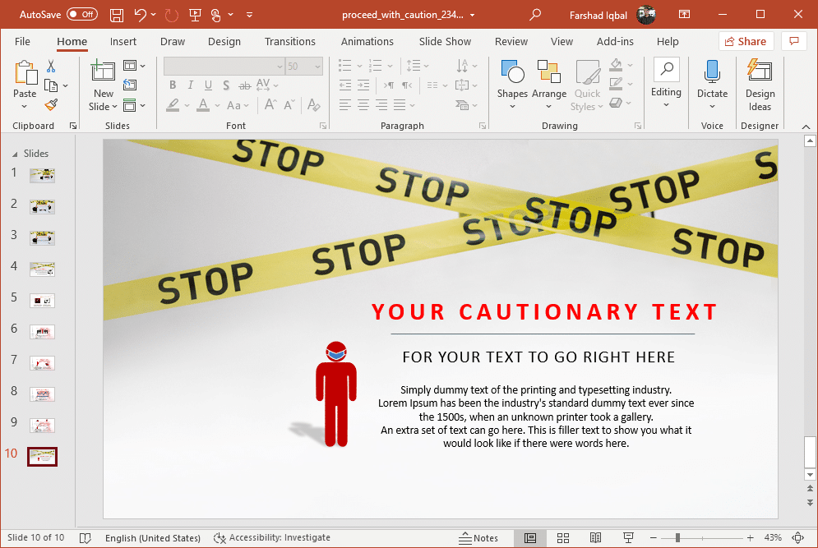818x548 pixels.
Task: Click Accessibility: Investigate in status bar
Action: tap(272, 538)
